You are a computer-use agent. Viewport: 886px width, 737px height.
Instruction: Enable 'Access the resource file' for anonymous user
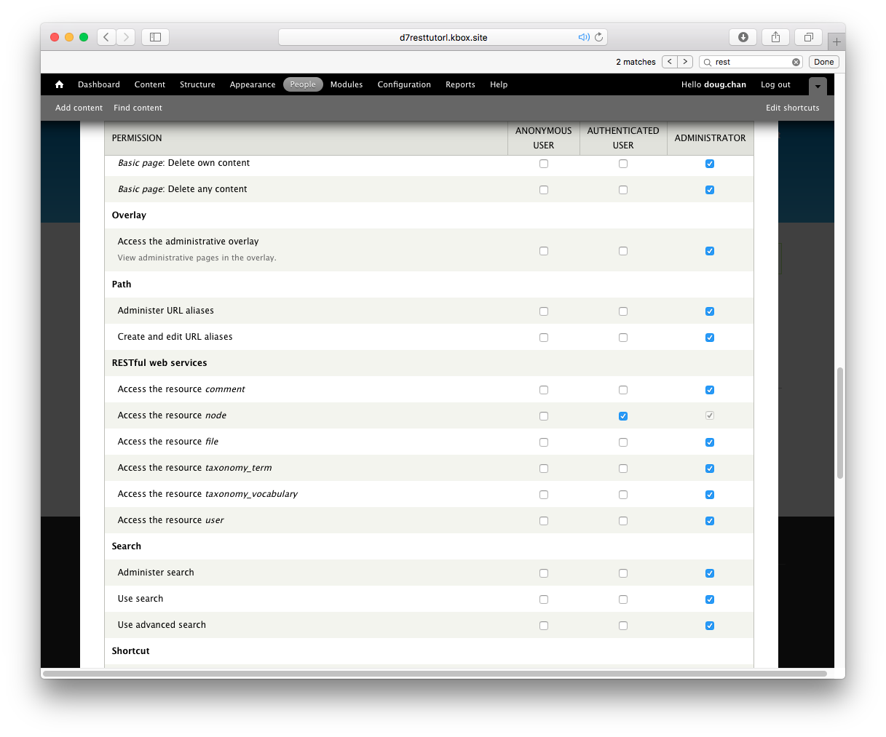click(544, 442)
